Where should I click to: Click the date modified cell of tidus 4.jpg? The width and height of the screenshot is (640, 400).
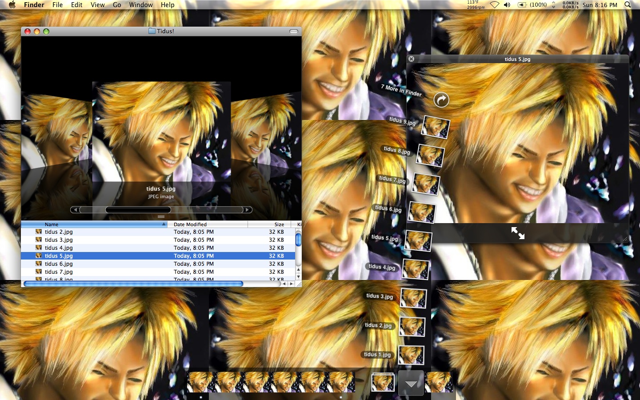coord(194,248)
